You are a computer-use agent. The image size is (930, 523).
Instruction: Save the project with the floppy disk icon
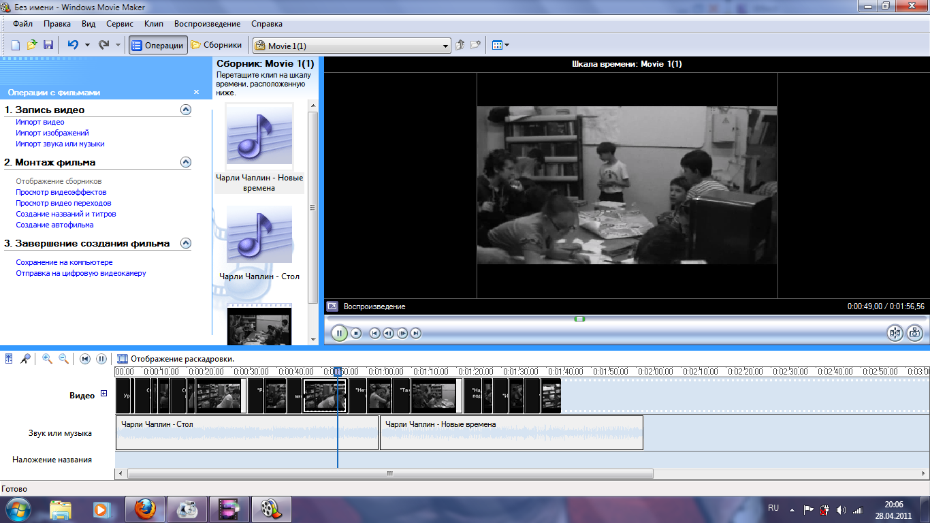click(x=48, y=45)
